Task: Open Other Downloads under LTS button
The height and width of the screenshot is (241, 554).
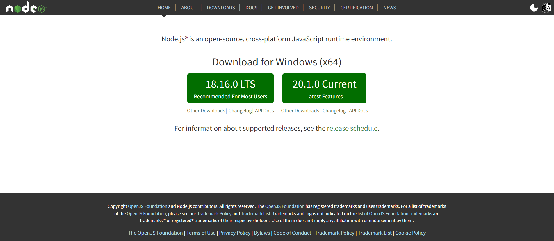Action: (x=206, y=111)
